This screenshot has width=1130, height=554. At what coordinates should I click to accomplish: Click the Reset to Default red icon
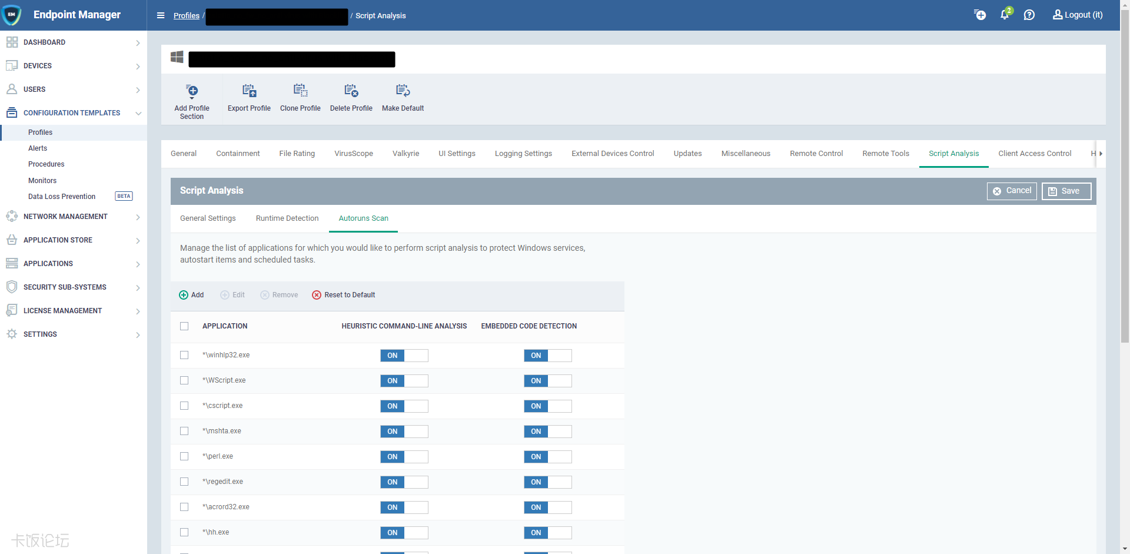click(317, 295)
